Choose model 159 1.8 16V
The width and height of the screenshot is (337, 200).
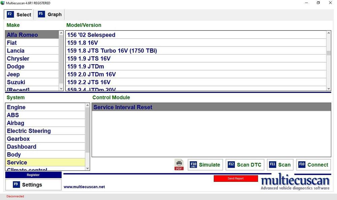(196, 43)
